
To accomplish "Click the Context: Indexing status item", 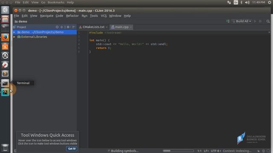I will (237, 151).
